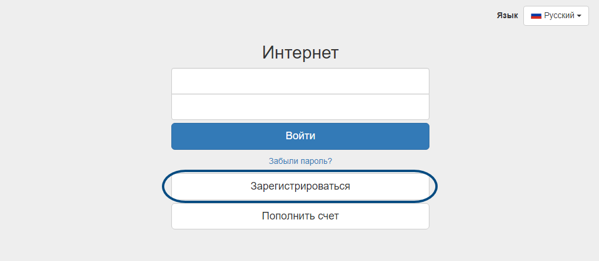Click the flag in the language selector

(536, 16)
